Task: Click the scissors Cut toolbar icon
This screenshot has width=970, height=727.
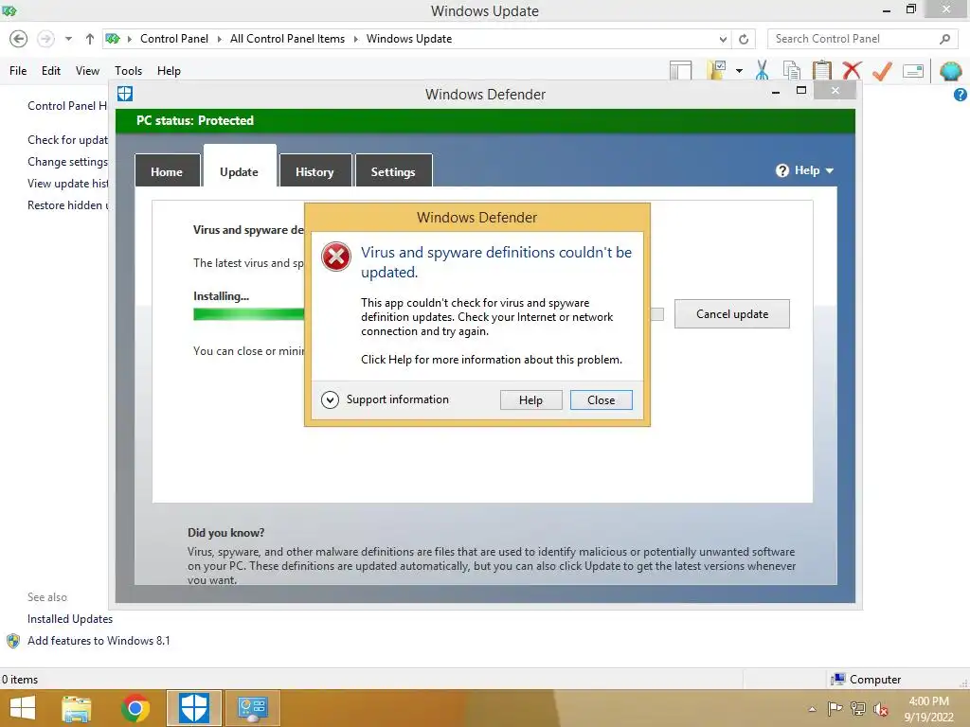Action: [763, 70]
